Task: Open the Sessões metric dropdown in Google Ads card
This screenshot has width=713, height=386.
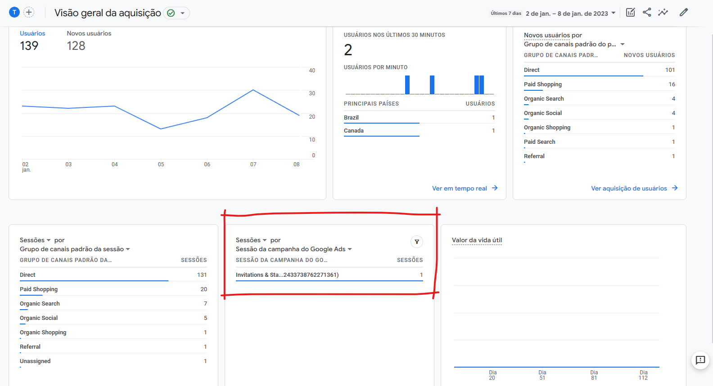Action: point(251,240)
